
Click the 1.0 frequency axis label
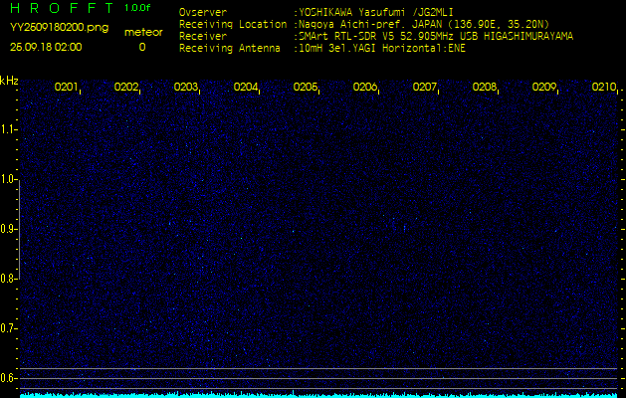point(7,180)
